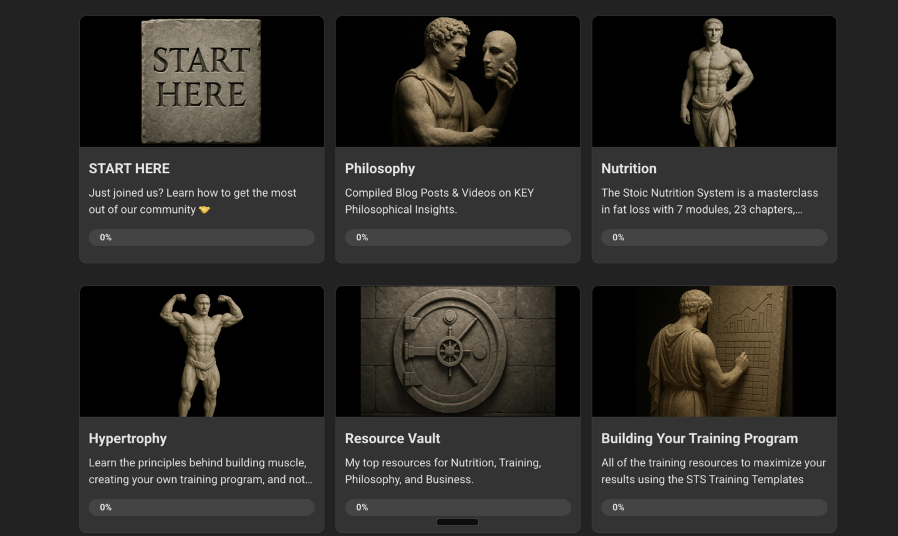Click the START HERE progress bar
This screenshot has width=898, height=536.
point(201,237)
